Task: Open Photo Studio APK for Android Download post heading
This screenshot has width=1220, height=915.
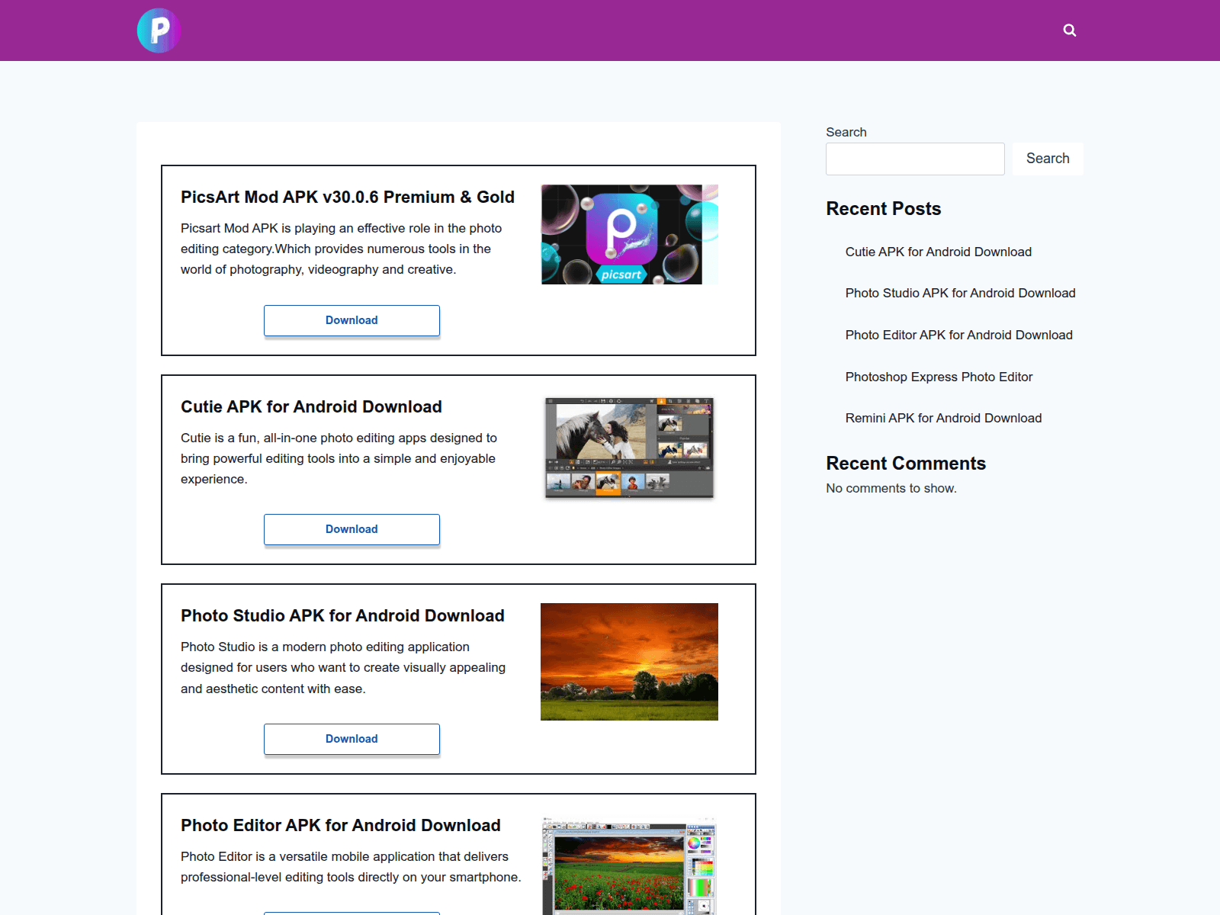Action: click(x=342, y=615)
